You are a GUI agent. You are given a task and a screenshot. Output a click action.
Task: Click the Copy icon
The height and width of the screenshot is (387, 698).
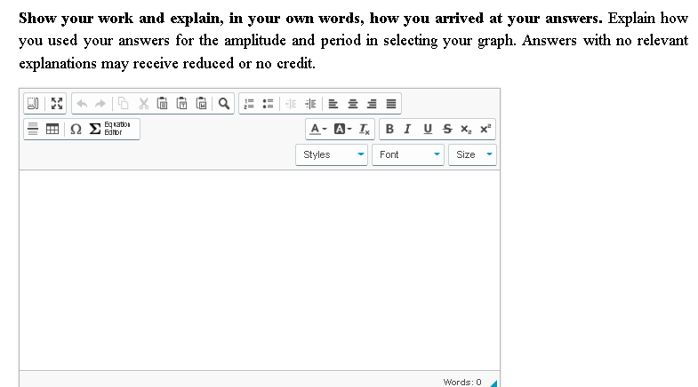click(x=124, y=104)
